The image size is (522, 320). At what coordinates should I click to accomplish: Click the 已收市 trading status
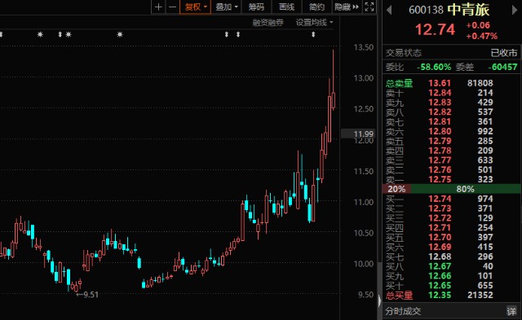coord(504,52)
